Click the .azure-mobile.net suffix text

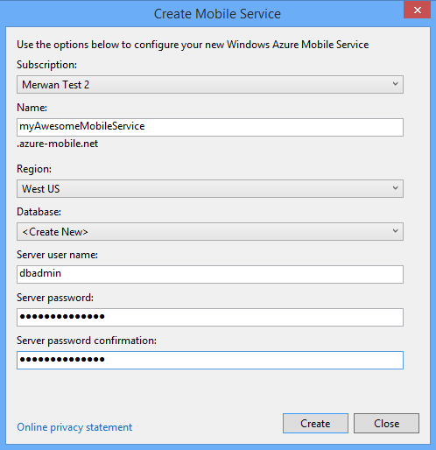pyautogui.click(x=57, y=144)
